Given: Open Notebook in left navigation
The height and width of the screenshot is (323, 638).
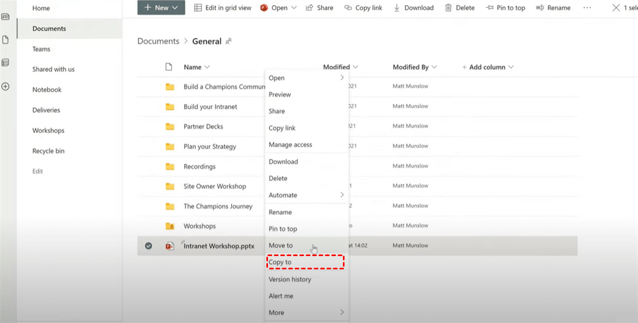Looking at the screenshot, I should pyautogui.click(x=47, y=90).
